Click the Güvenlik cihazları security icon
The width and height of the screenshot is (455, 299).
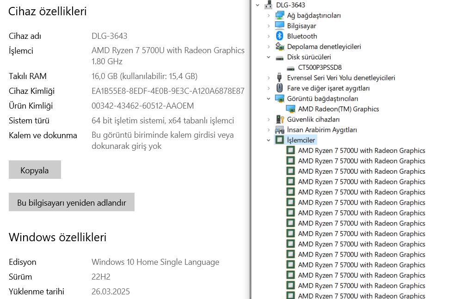pyautogui.click(x=279, y=119)
